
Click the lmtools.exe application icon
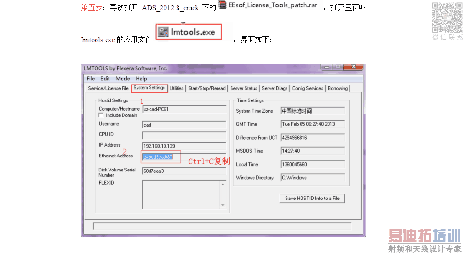click(163, 32)
